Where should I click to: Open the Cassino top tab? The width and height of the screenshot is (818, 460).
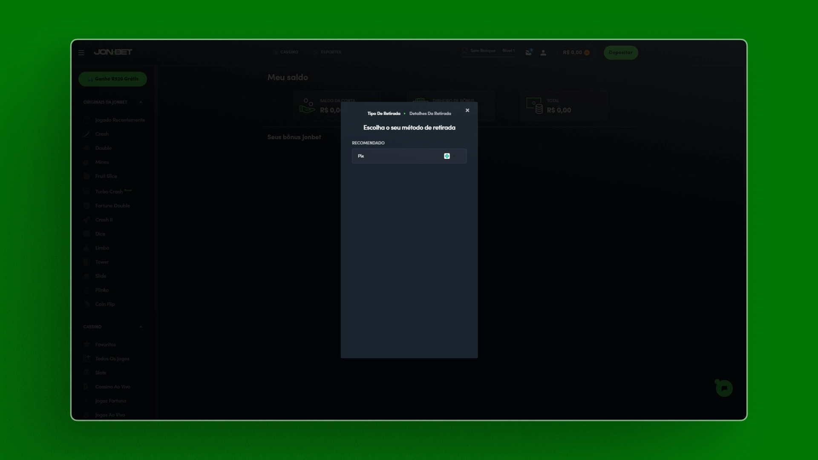coord(286,52)
